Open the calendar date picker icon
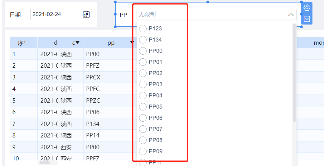This screenshot has width=324, height=166. click(86, 14)
